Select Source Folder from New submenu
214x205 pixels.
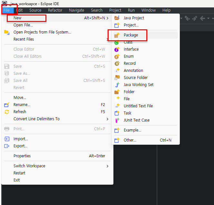coord(146,78)
